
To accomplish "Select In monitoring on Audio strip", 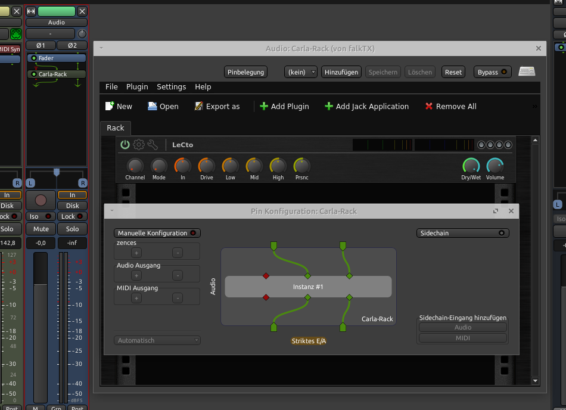I will pos(72,195).
